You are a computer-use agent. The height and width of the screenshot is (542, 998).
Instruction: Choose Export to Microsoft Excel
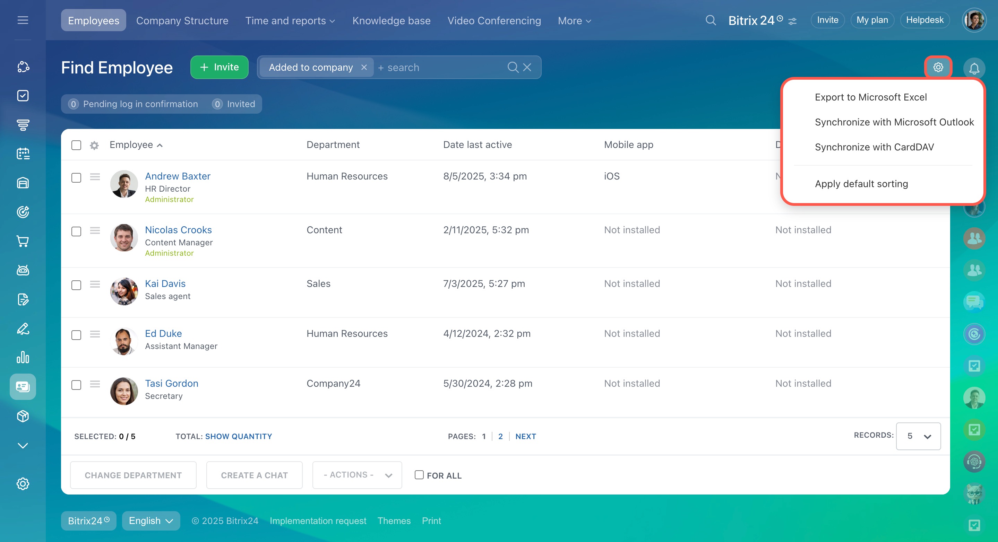coord(870,97)
